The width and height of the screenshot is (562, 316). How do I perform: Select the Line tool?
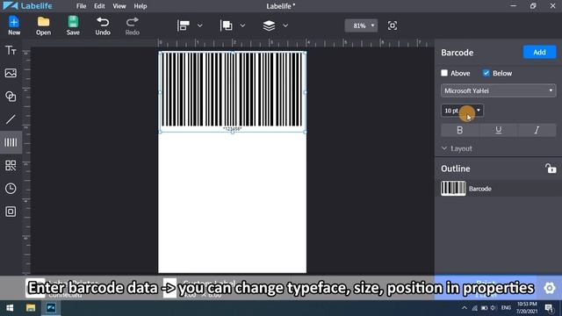click(11, 119)
